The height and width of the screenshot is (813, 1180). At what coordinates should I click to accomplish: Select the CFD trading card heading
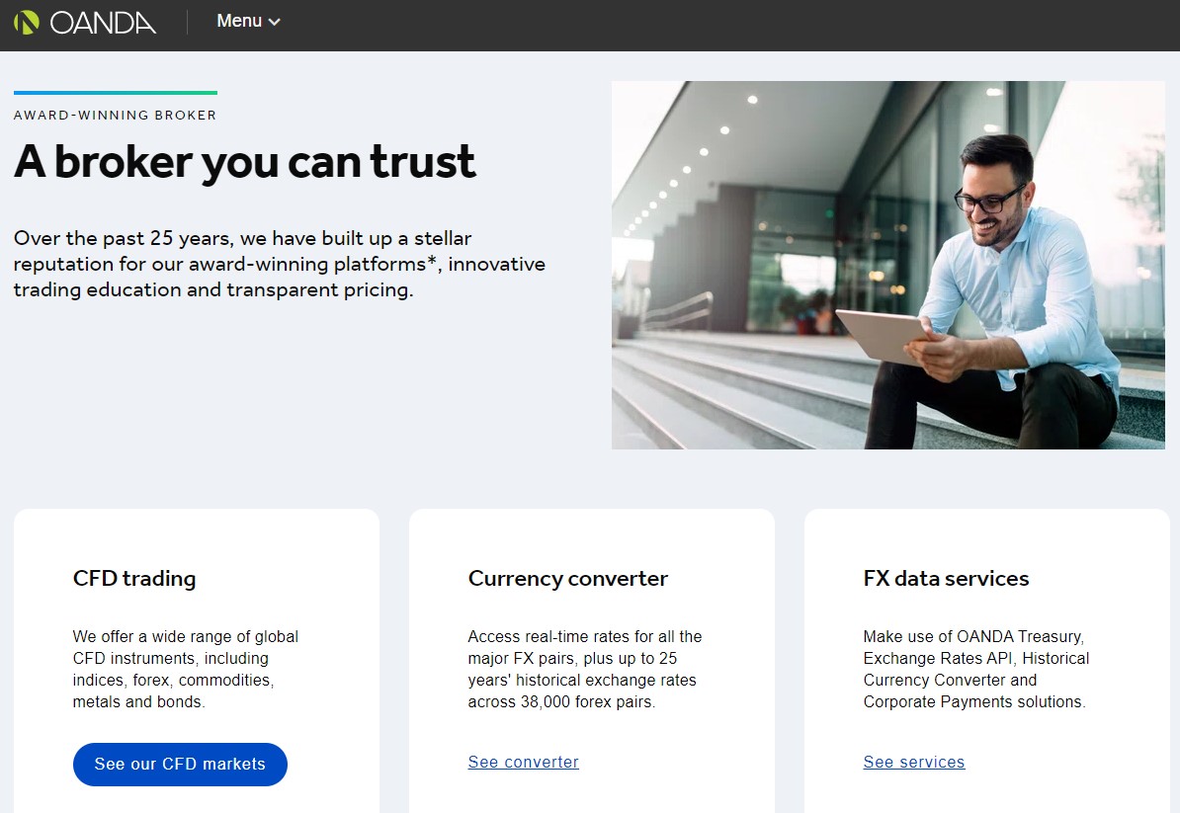click(134, 578)
